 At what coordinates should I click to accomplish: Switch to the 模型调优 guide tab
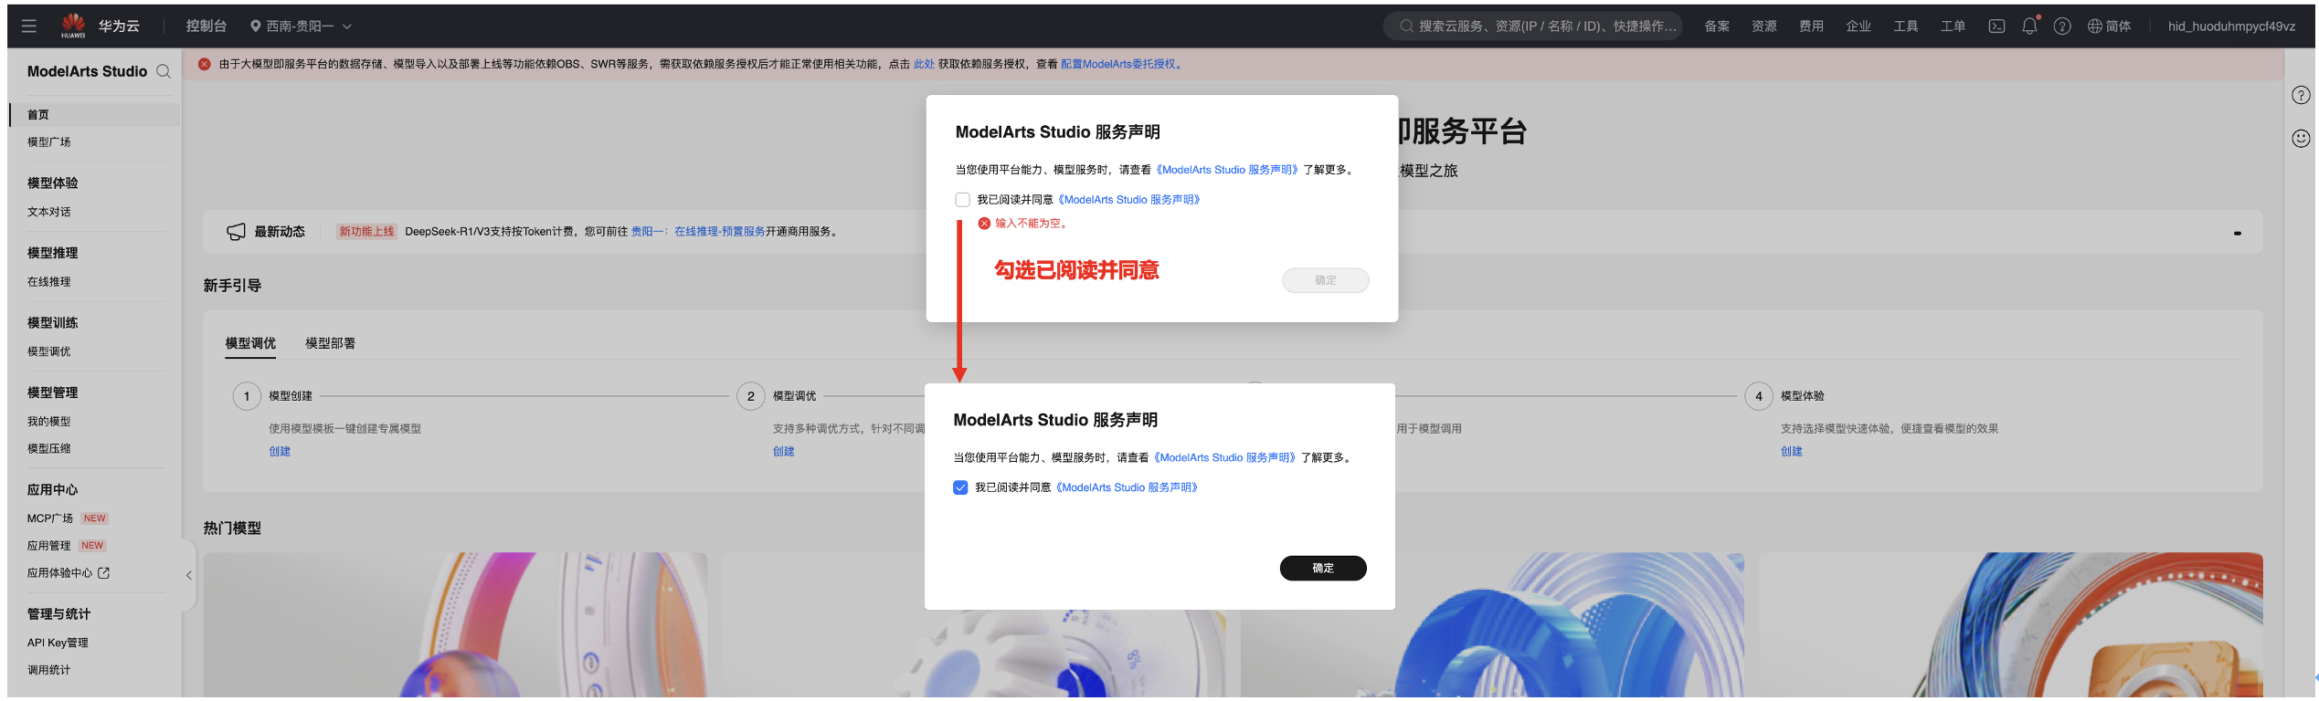pyautogui.click(x=250, y=343)
